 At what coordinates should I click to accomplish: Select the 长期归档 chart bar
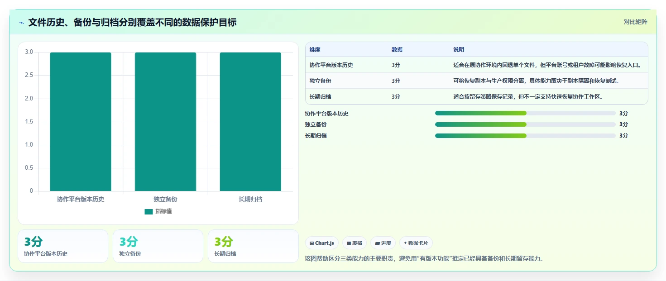[250, 122]
